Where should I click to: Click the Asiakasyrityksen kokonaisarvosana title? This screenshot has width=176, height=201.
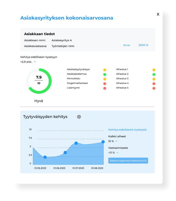pyautogui.click(x=67, y=18)
